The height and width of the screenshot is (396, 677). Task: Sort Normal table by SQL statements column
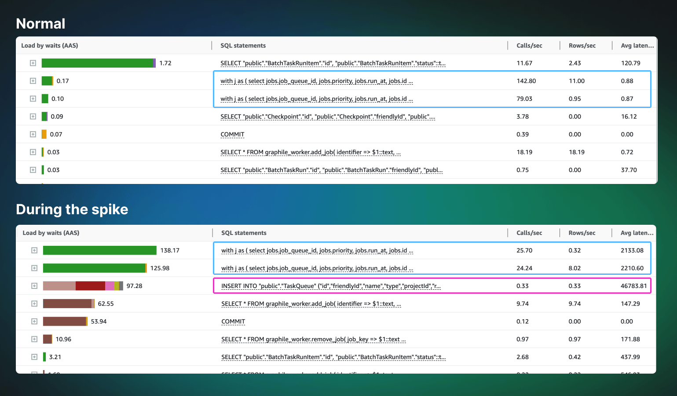(243, 46)
